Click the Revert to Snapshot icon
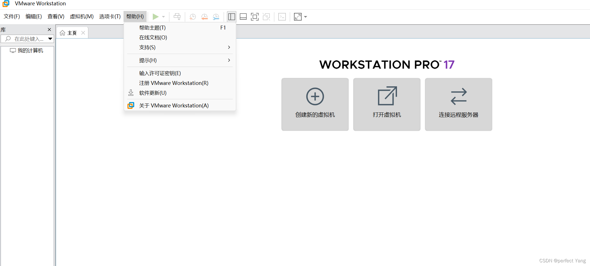The image size is (590, 266). (x=205, y=17)
